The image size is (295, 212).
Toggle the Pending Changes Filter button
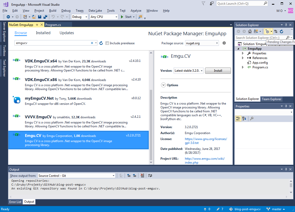(267, 31)
